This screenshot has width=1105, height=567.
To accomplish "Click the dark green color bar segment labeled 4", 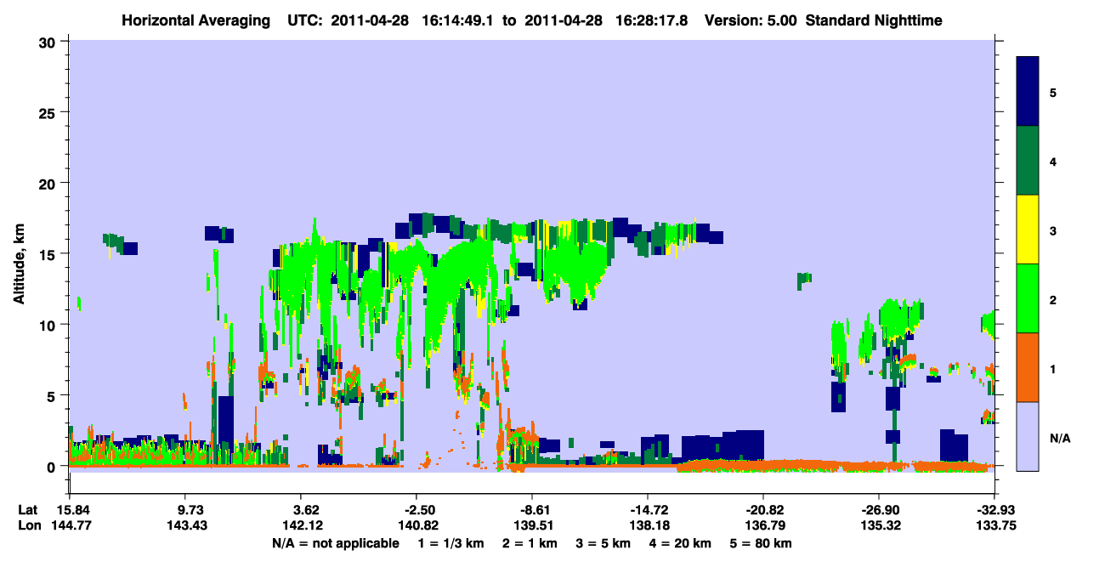I will click(x=1028, y=161).
